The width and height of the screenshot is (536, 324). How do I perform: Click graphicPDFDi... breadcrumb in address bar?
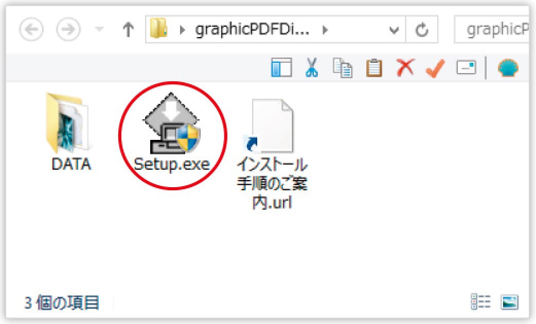[x=252, y=30]
